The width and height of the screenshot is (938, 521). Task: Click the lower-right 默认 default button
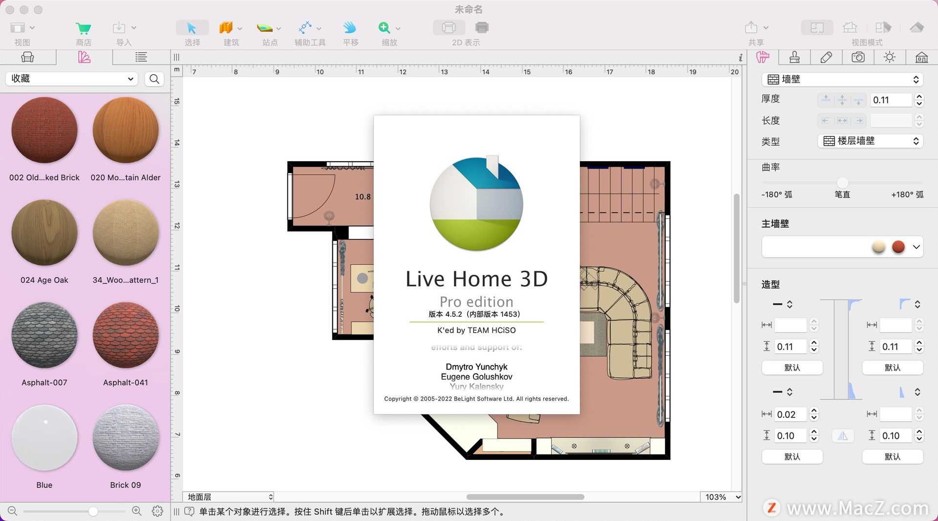[892, 456]
